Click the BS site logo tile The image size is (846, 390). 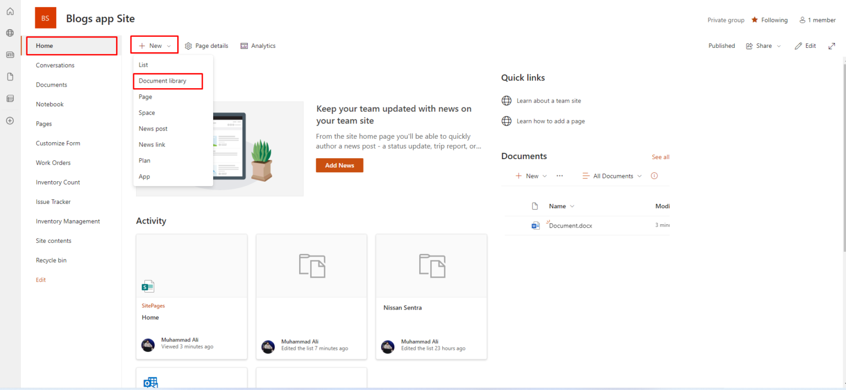tap(45, 18)
